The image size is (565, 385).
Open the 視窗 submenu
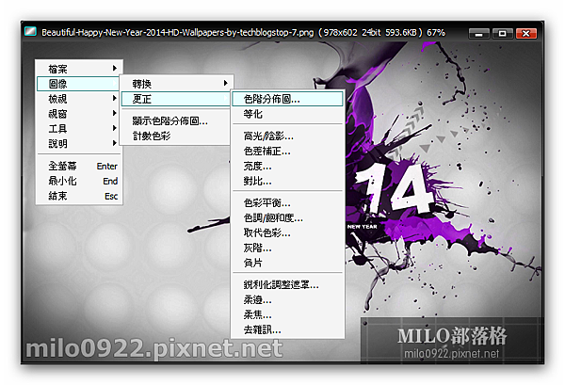(x=79, y=114)
